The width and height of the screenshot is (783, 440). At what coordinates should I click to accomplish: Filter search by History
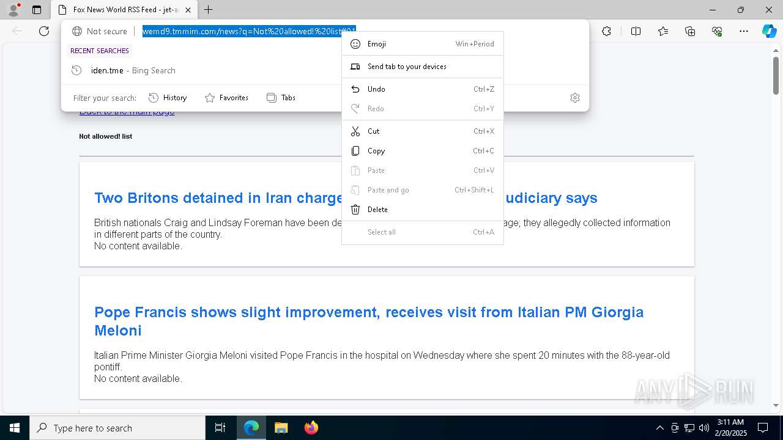168,98
